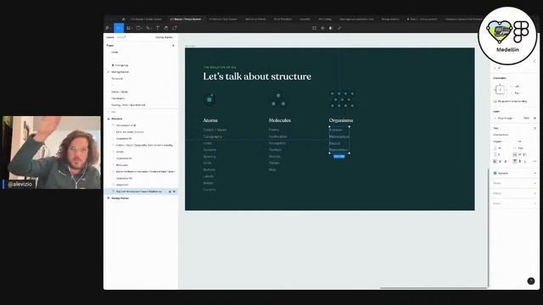This screenshot has width=543, height=305.
Task: Click the Edit object toolbar icon
Action: [314, 28]
